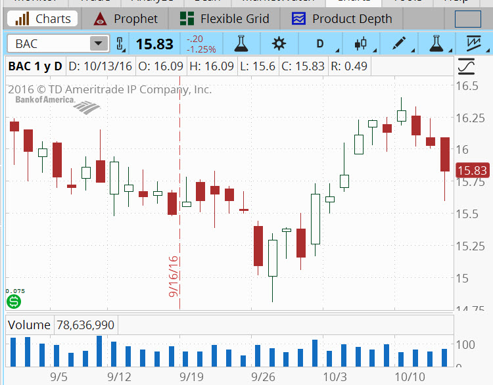Click the green Flexible Grid icon

click(x=187, y=19)
